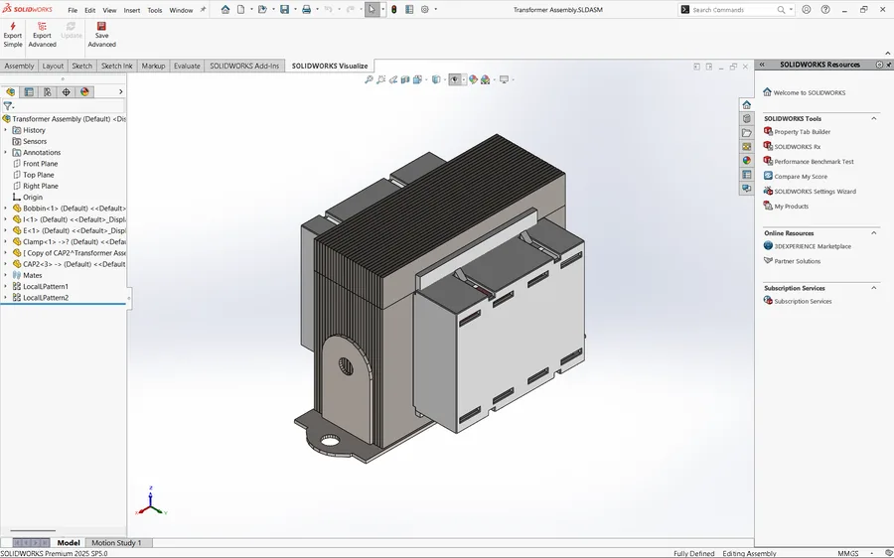Viewport: 894px width, 558px height.
Task: Open the FeatureManager Design Tree tab
Action: click(10, 91)
